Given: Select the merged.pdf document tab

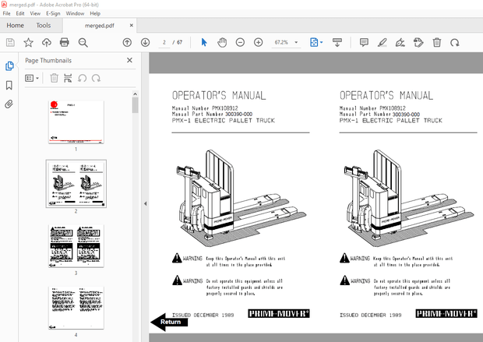Looking at the screenshot, I should pos(99,26).
